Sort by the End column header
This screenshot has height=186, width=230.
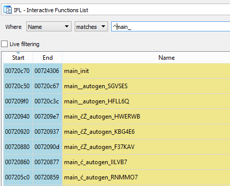[x=48, y=58]
